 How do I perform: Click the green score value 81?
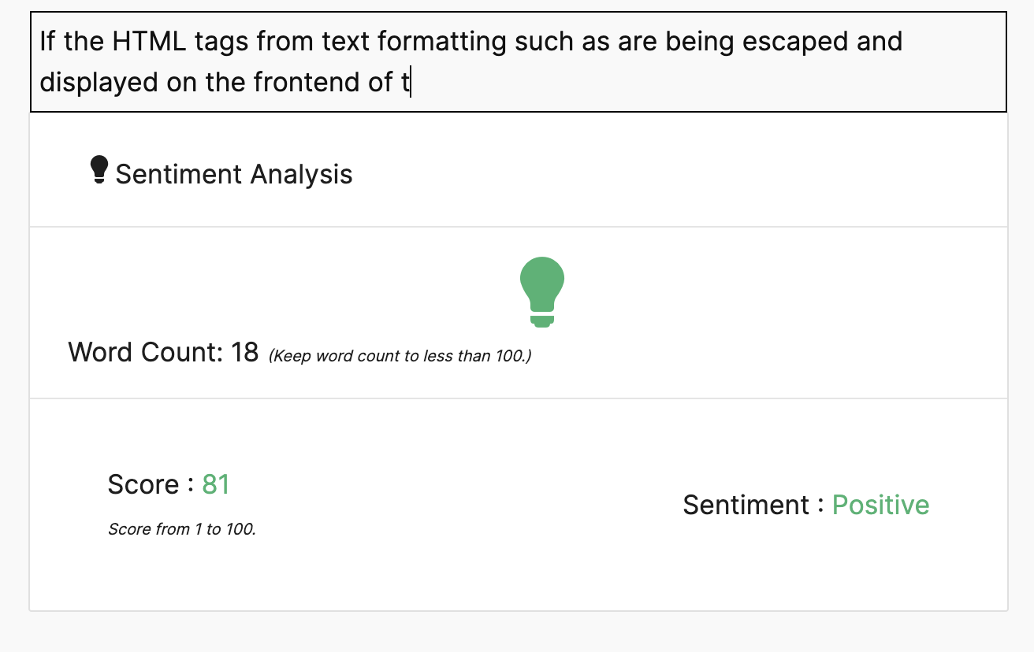click(216, 484)
